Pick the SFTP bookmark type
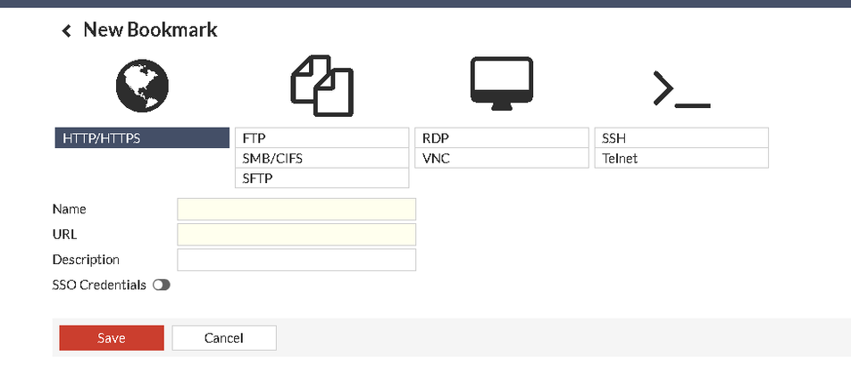The width and height of the screenshot is (851, 381). click(x=321, y=178)
